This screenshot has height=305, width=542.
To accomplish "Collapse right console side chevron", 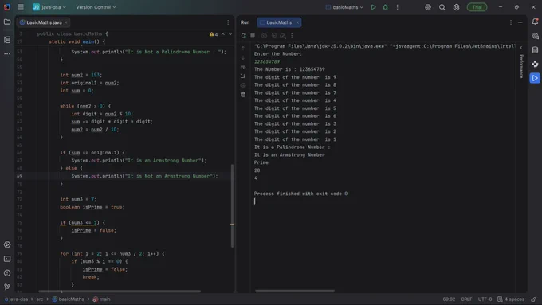I will pos(521,48).
